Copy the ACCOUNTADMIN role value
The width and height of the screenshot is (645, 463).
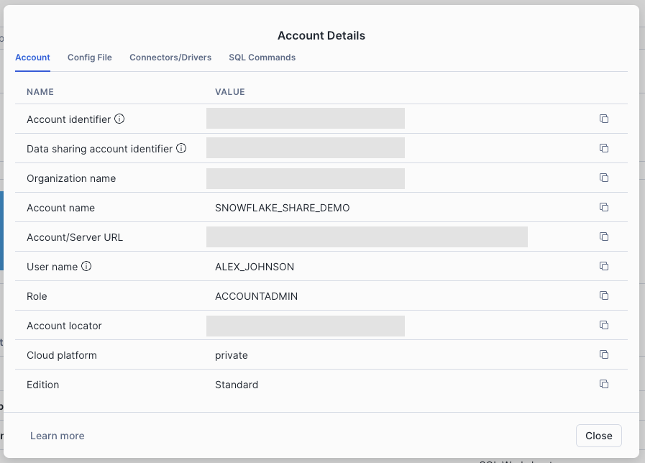tap(604, 295)
